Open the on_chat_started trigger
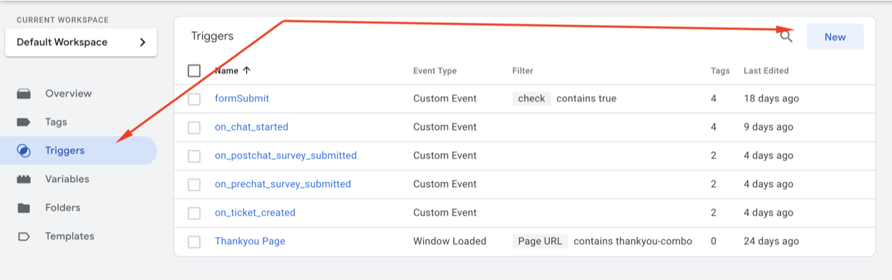This screenshot has height=280, width=892. 251,127
